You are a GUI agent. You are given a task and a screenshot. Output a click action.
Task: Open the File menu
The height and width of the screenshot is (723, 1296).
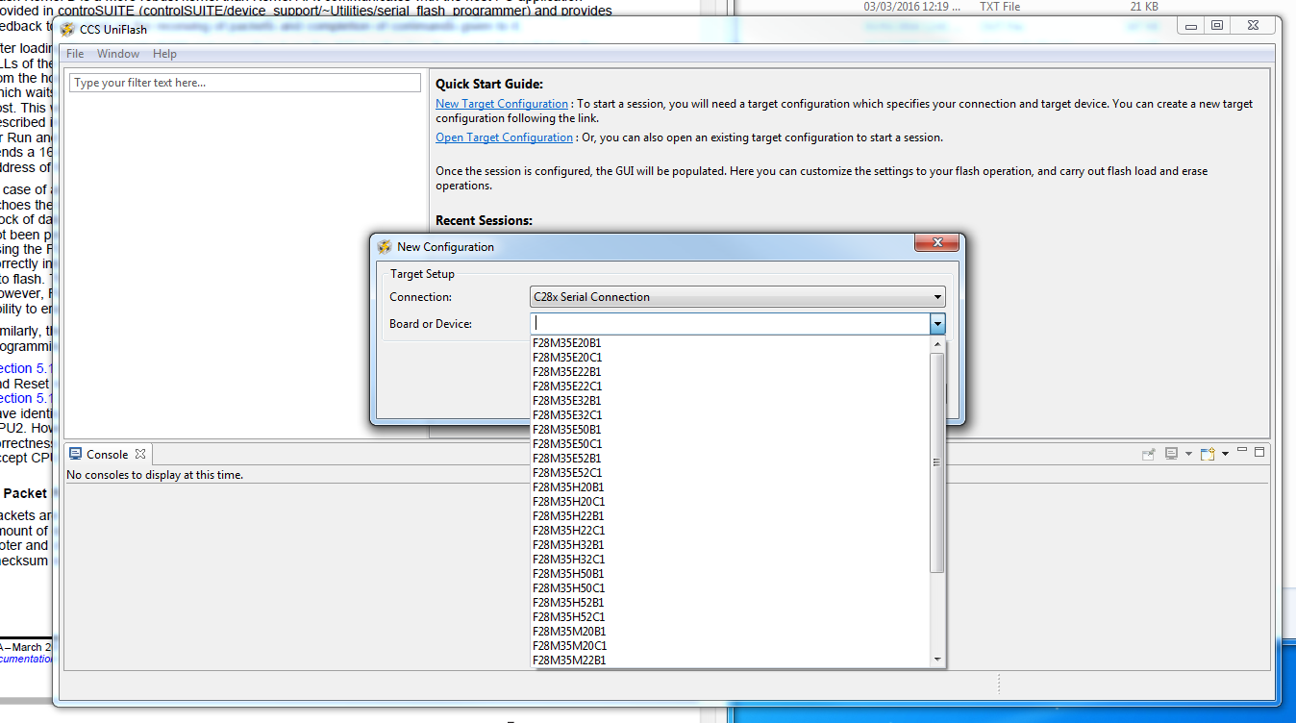(74, 53)
